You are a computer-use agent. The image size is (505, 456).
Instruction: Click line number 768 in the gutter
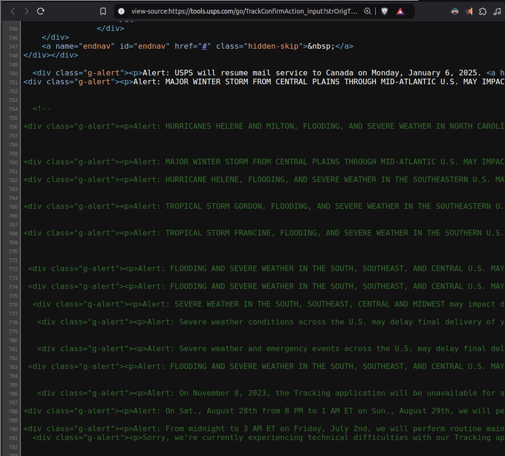point(13,234)
